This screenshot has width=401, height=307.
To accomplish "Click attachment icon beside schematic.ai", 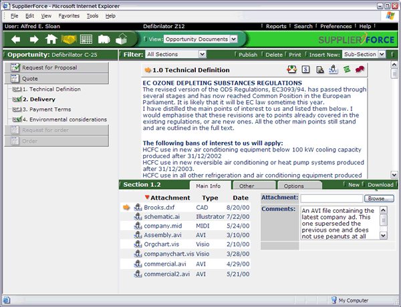I will click(x=138, y=217).
